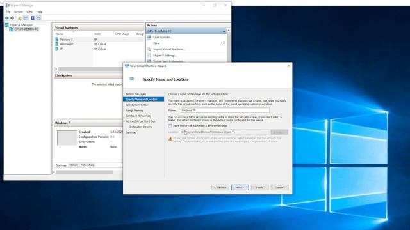Open the File menu
This screenshot has width=410, height=230.
(x=8, y=12)
